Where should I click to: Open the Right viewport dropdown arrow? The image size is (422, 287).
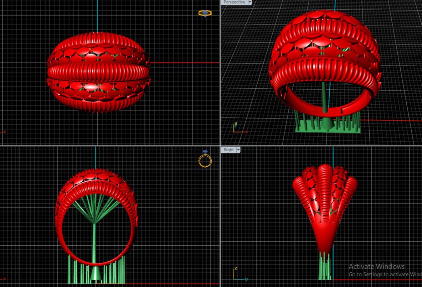(x=238, y=150)
